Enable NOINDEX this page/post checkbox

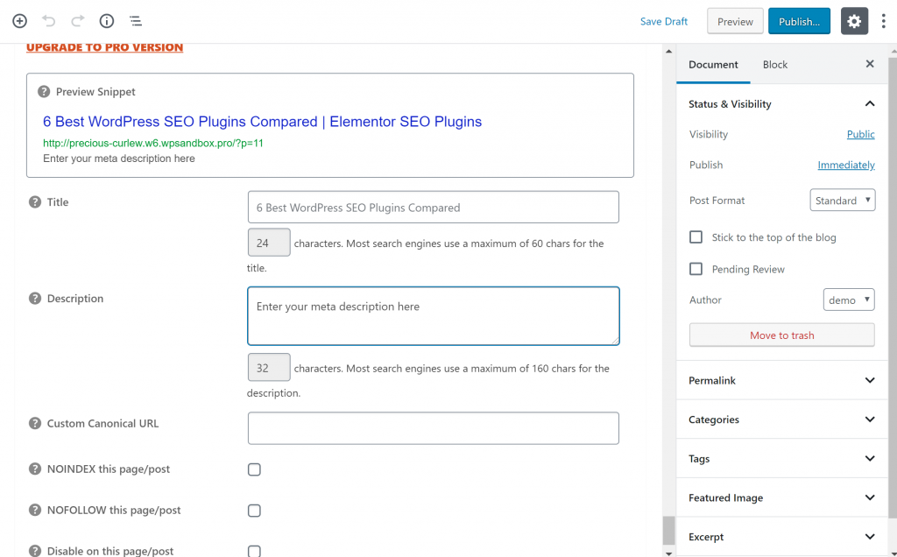click(x=254, y=469)
